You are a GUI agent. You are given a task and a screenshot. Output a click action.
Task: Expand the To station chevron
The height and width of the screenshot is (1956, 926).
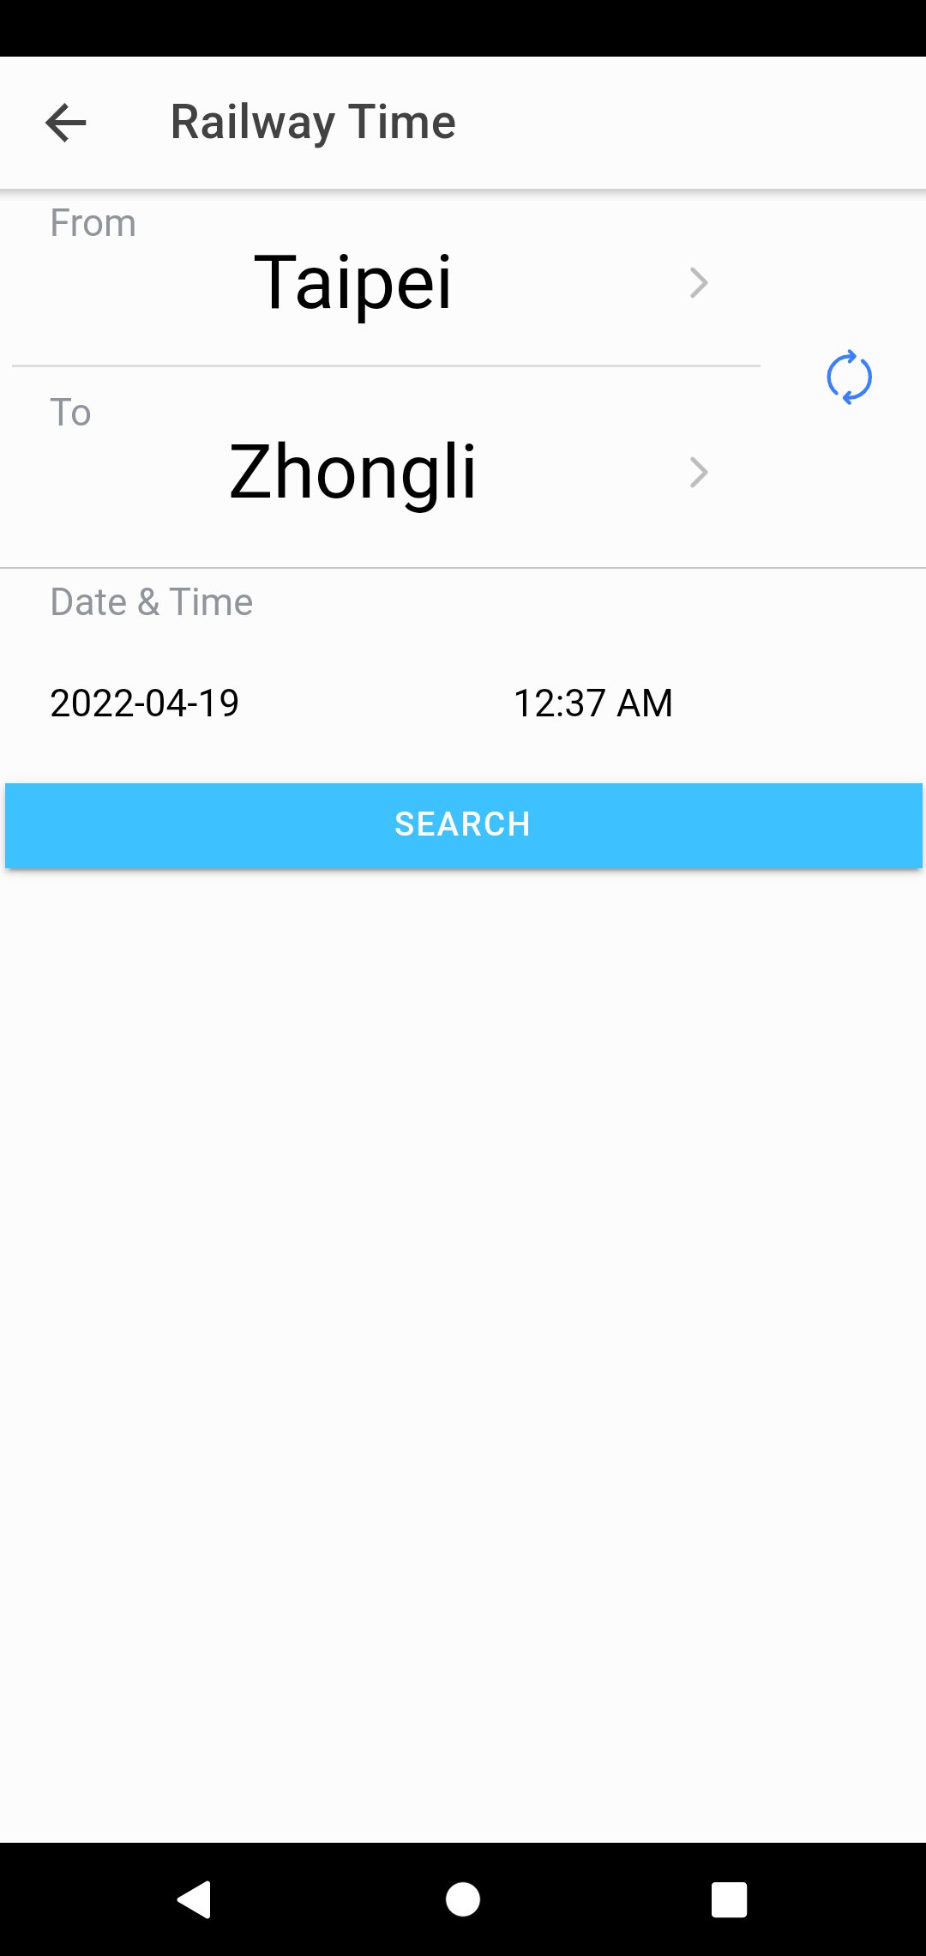point(699,472)
